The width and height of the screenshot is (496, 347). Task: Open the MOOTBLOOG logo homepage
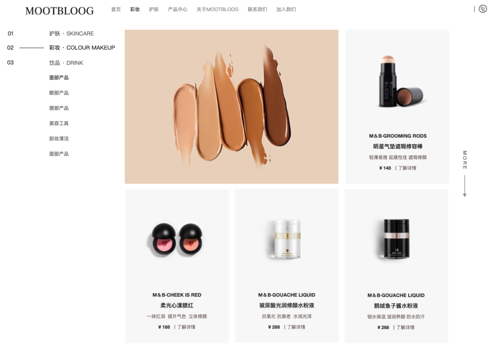59,11
